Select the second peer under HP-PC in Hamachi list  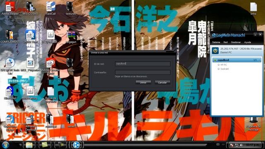[224, 69]
